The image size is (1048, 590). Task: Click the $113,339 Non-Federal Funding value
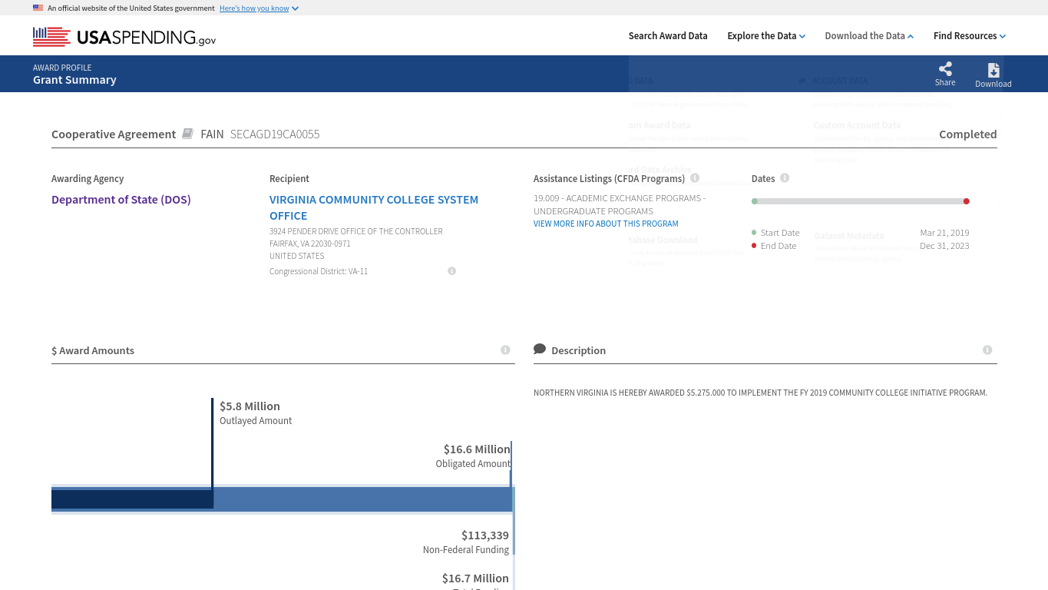pyautogui.click(x=485, y=535)
